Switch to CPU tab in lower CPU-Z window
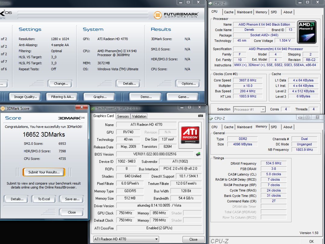Image resolution: width=325 pixels, height=244 pixels. 214,127
